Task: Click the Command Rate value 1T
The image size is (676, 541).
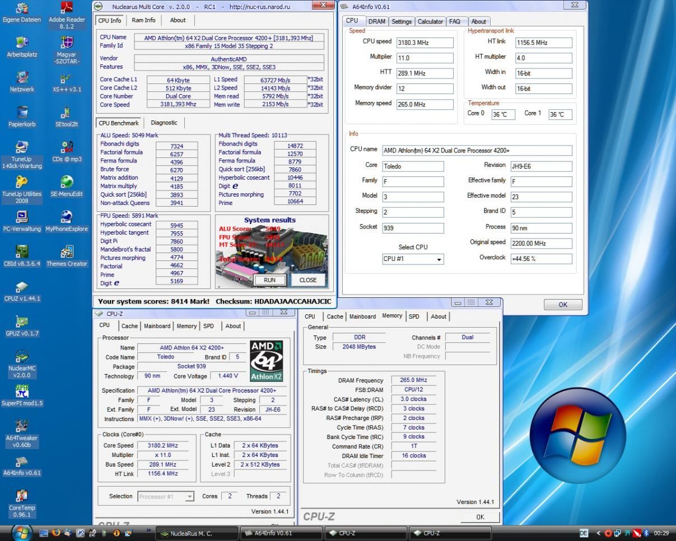Action: pyautogui.click(x=414, y=446)
